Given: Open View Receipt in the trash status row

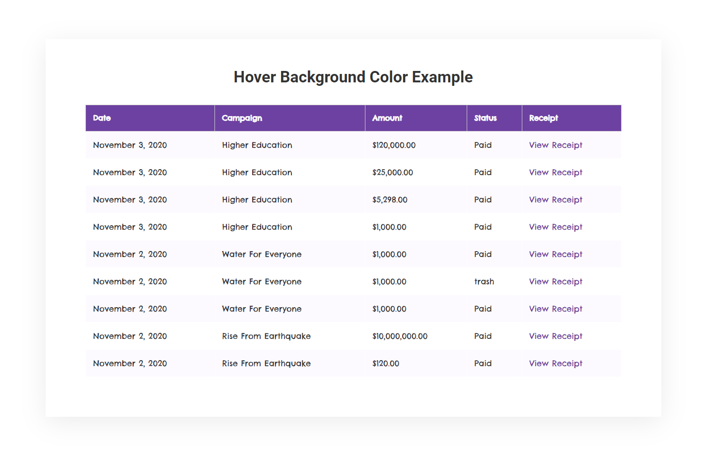Looking at the screenshot, I should [556, 282].
